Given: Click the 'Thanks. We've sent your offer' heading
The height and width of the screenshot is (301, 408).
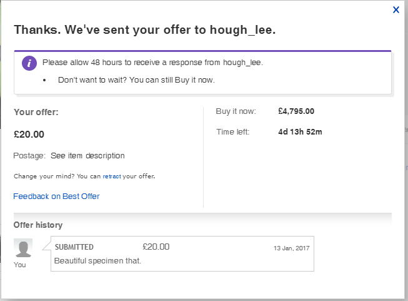Looking at the screenshot, I should point(145,29).
